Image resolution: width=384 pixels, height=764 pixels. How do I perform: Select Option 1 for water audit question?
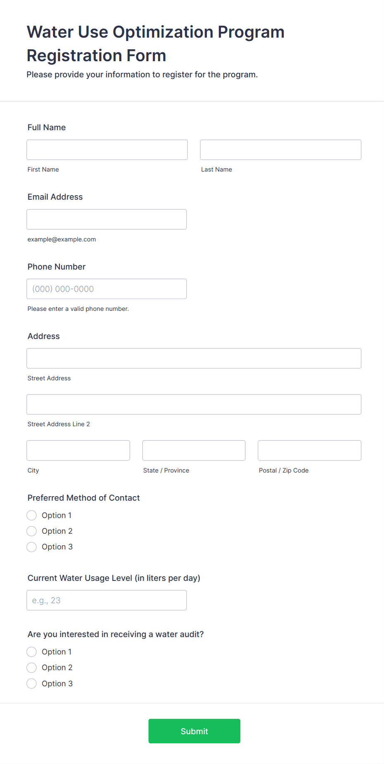[32, 652]
